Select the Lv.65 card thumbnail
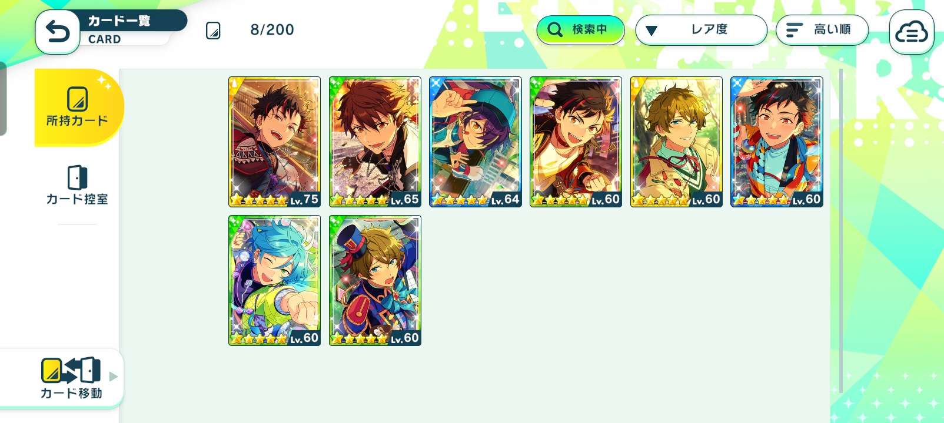The image size is (944, 423). point(375,142)
